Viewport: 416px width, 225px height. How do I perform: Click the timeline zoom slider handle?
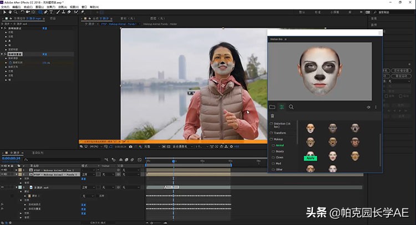pos(151,223)
